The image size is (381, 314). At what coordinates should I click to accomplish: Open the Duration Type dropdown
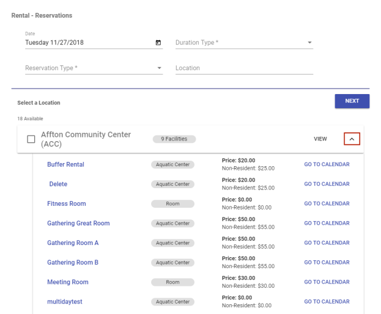244,43
